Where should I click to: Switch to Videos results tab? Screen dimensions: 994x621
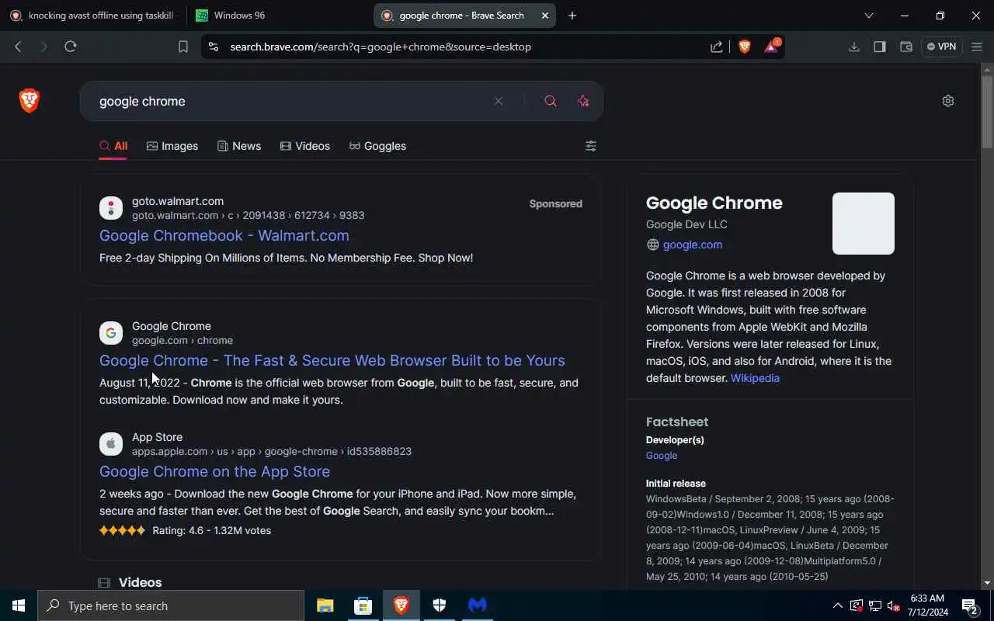coord(305,146)
